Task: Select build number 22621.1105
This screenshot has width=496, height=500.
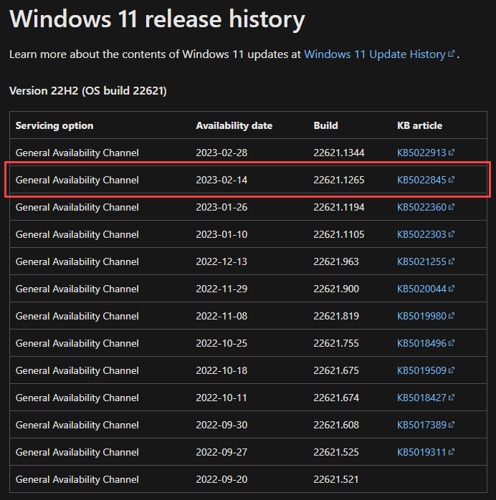Action: tap(339, 234)
